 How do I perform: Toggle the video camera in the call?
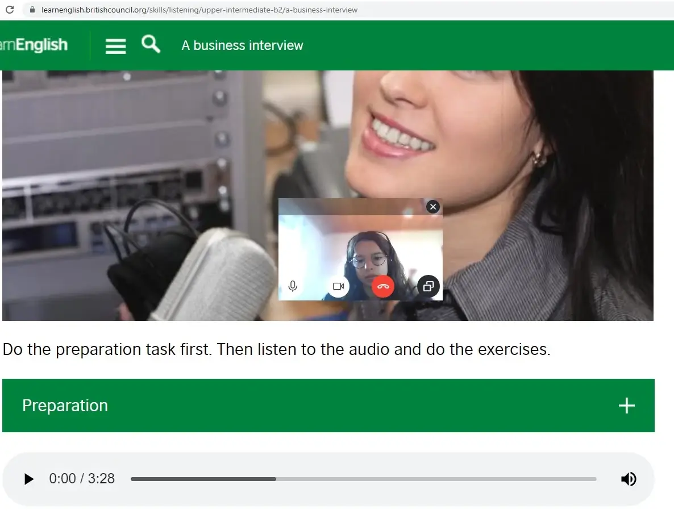pyautogui.click(x=338, y=286)
